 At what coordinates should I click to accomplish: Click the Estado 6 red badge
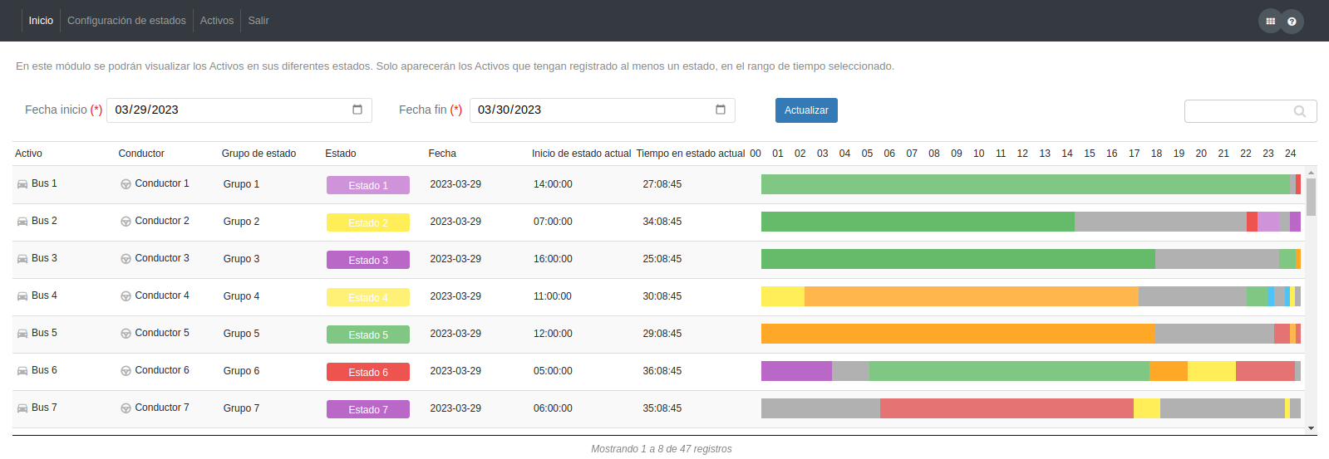(x=367, y=372)
